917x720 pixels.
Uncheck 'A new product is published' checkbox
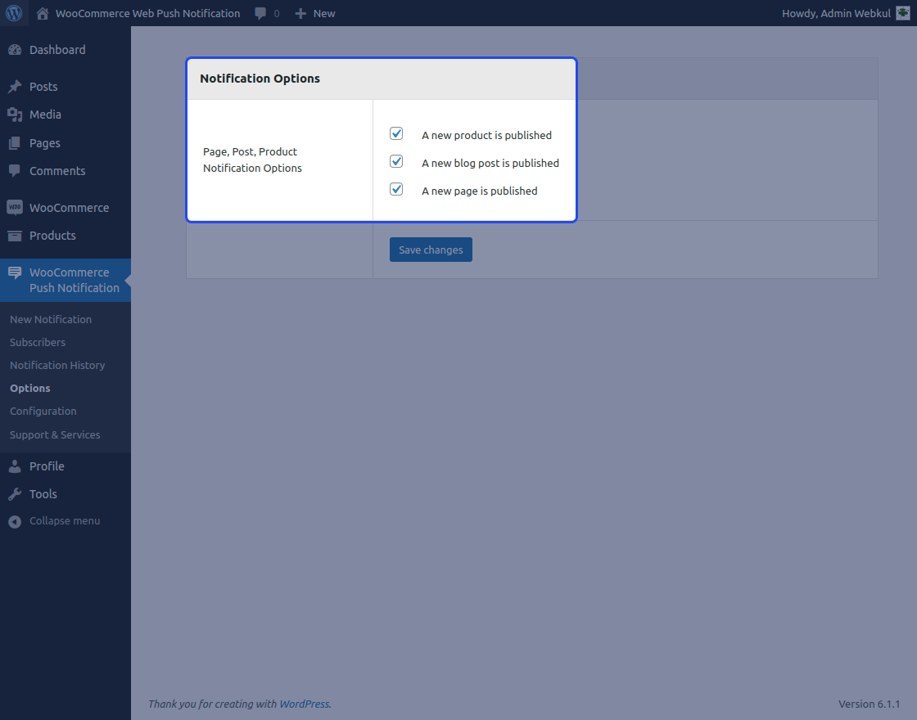pyautogui.click(x=396, y=134)
